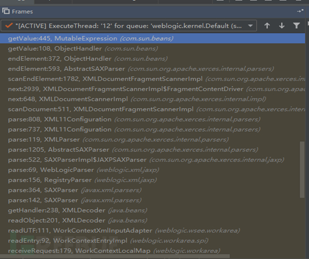Click the Frames panel icon

tap(6, 11)
